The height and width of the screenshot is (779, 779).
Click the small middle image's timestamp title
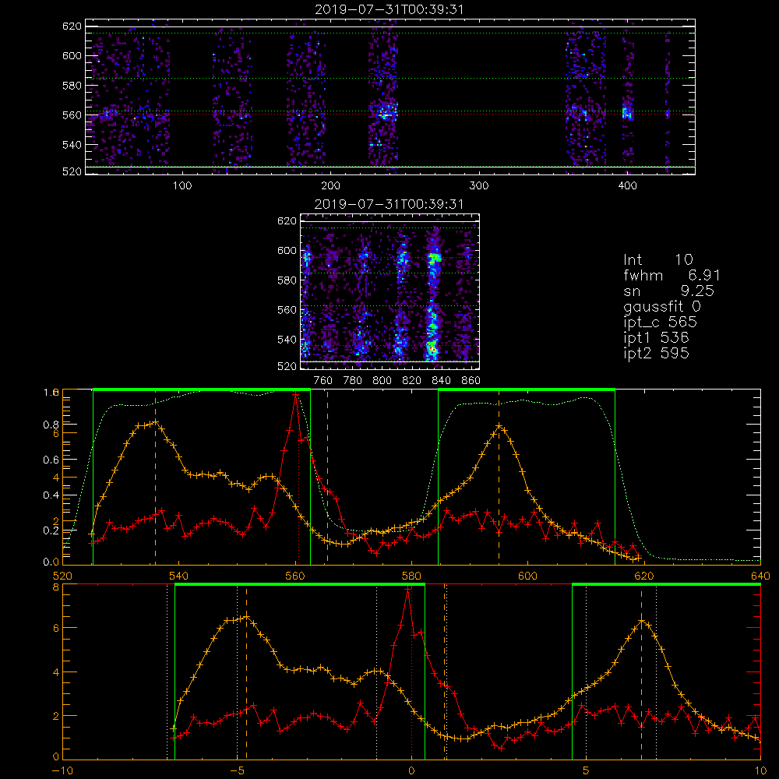389,204
